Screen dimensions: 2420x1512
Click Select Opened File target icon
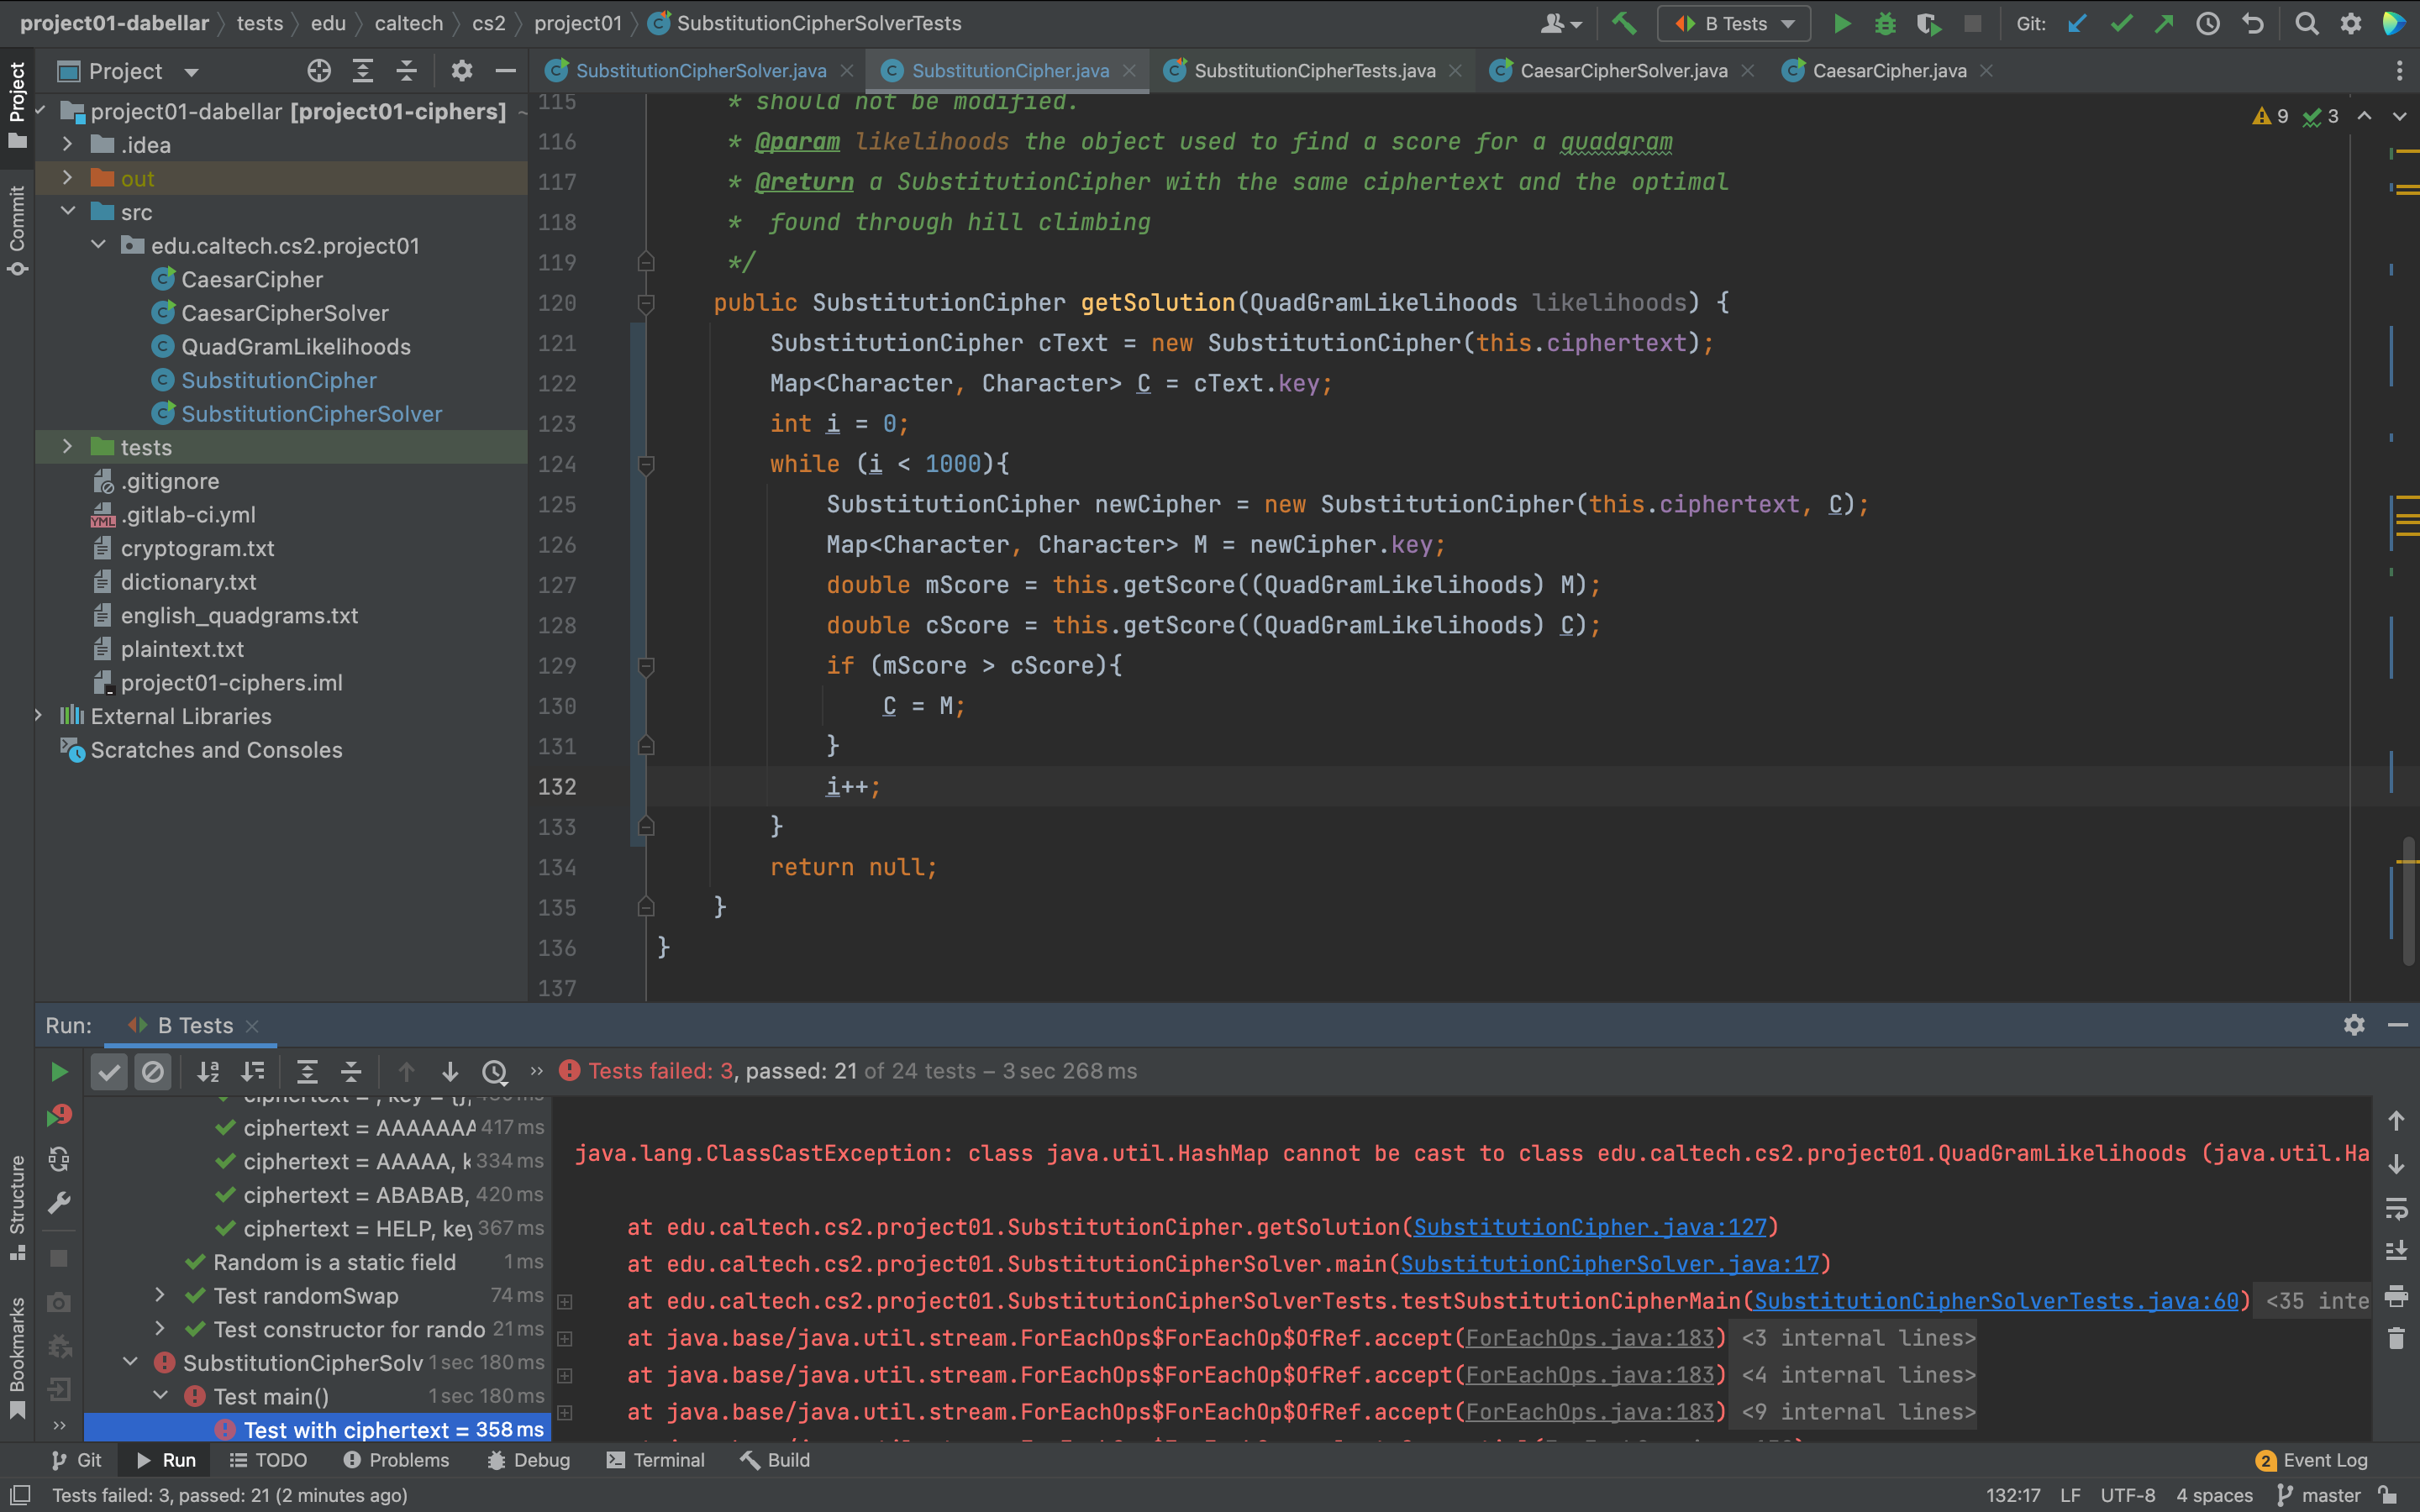click(318, 71)
